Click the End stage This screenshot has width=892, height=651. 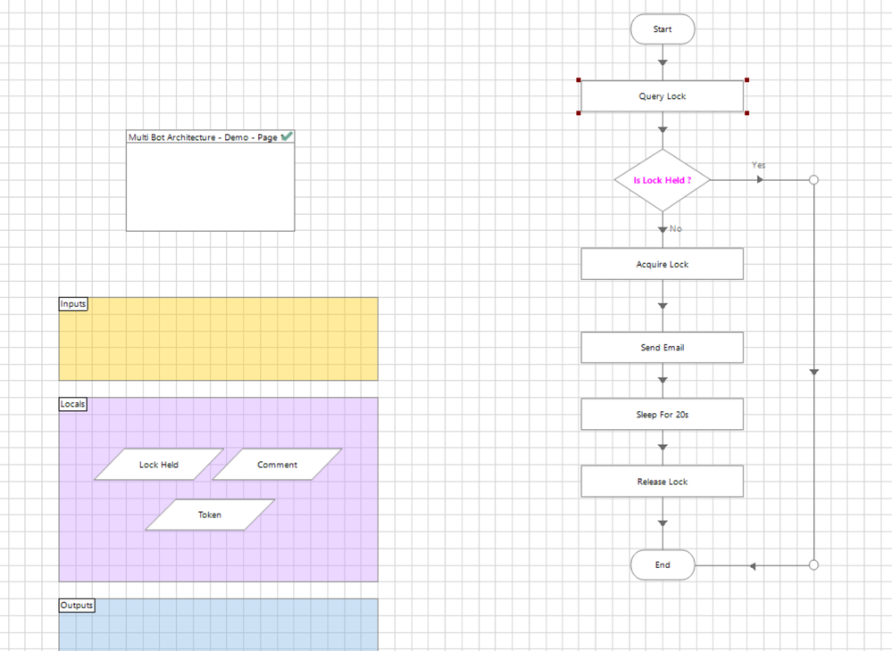[x=663, y=564]
